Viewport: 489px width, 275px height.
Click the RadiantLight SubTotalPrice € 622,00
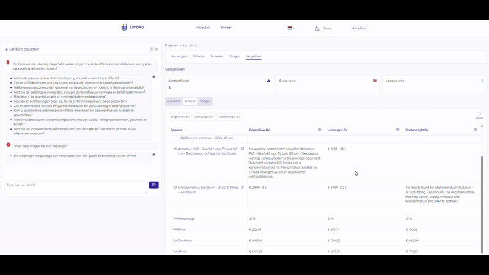click(412, 241)
